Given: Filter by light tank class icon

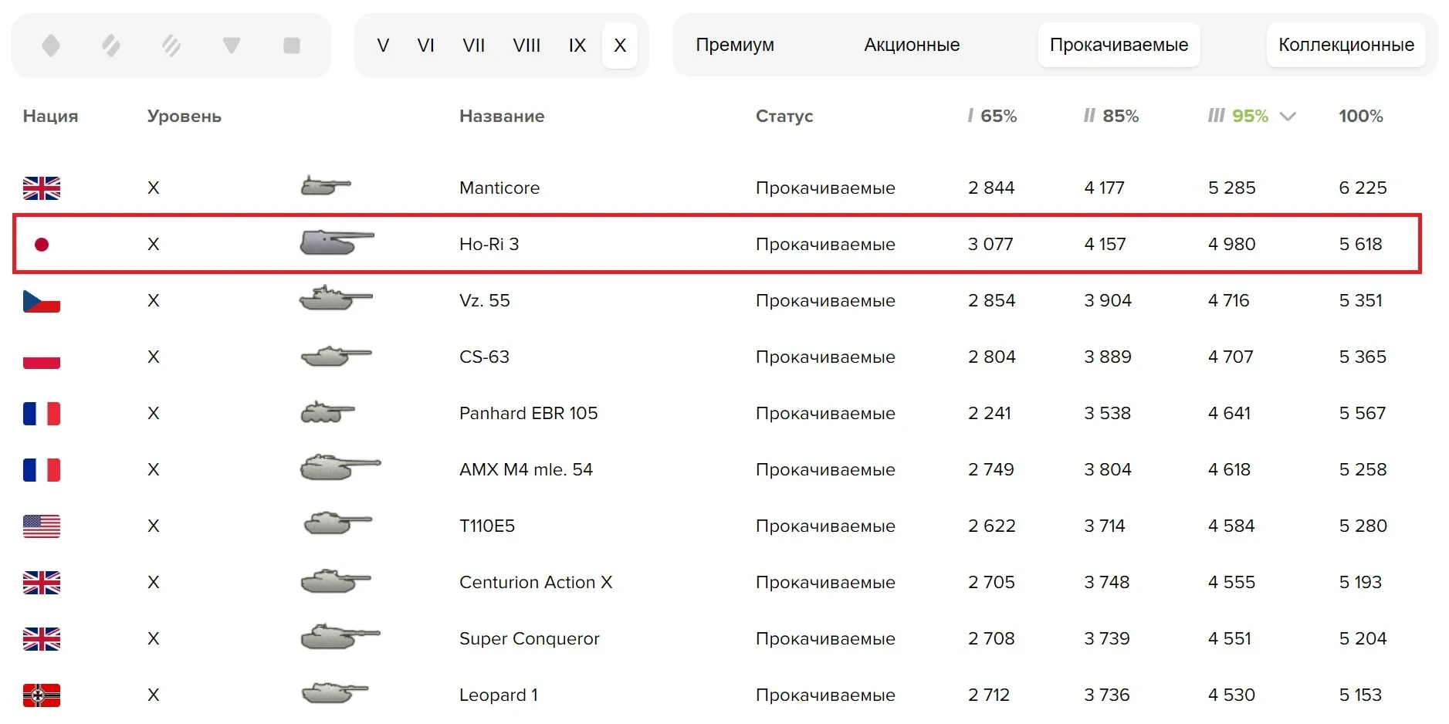Looking at the screenshot, I should tap(51, 46).
